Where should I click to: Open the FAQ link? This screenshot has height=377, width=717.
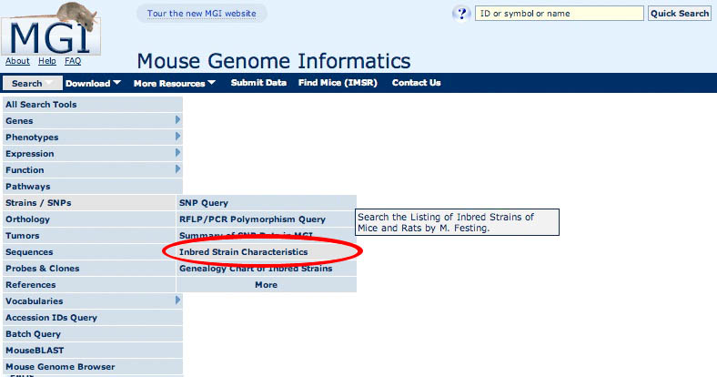73,61
